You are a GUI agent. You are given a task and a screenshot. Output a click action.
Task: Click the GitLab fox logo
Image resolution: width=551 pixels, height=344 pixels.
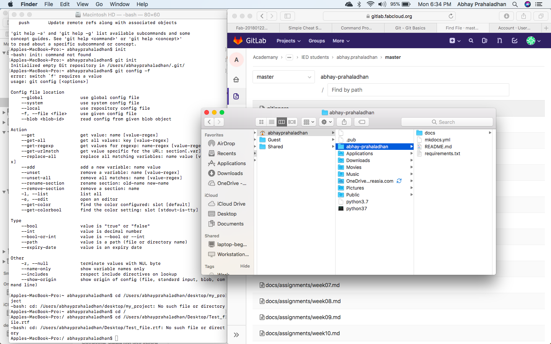click(x=238, y=41)
